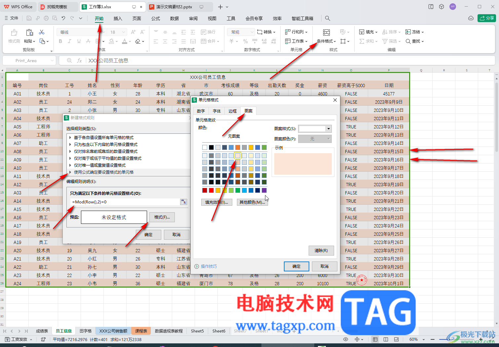Switch to 数字 tab in cell format dialog

pyautogui.click(x=201, y=111)
